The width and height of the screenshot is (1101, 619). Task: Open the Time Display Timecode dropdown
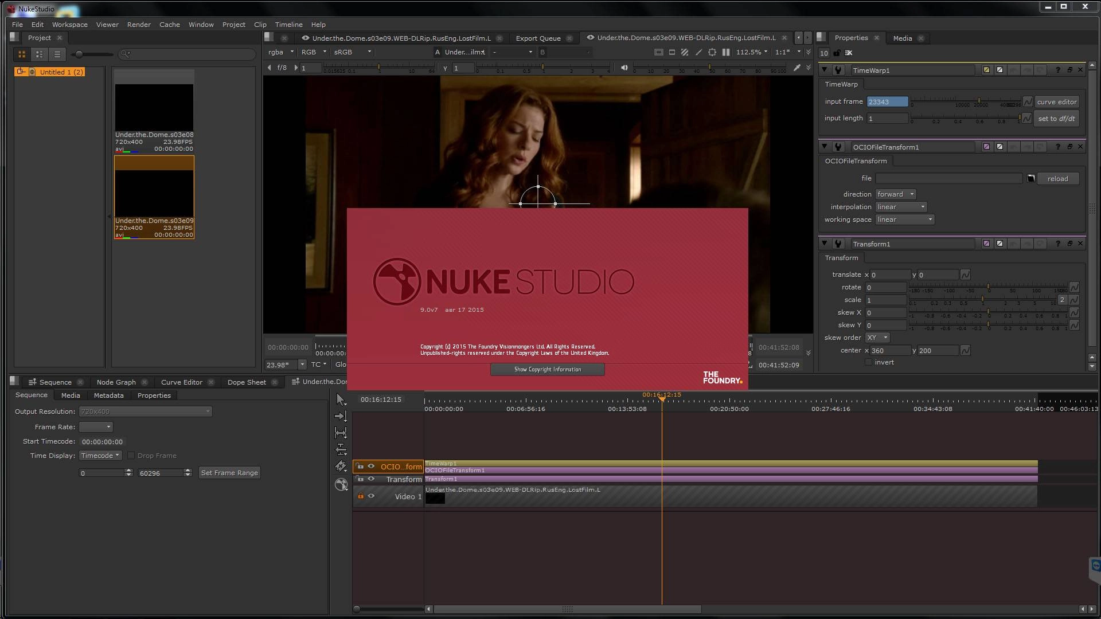[100, 456]
